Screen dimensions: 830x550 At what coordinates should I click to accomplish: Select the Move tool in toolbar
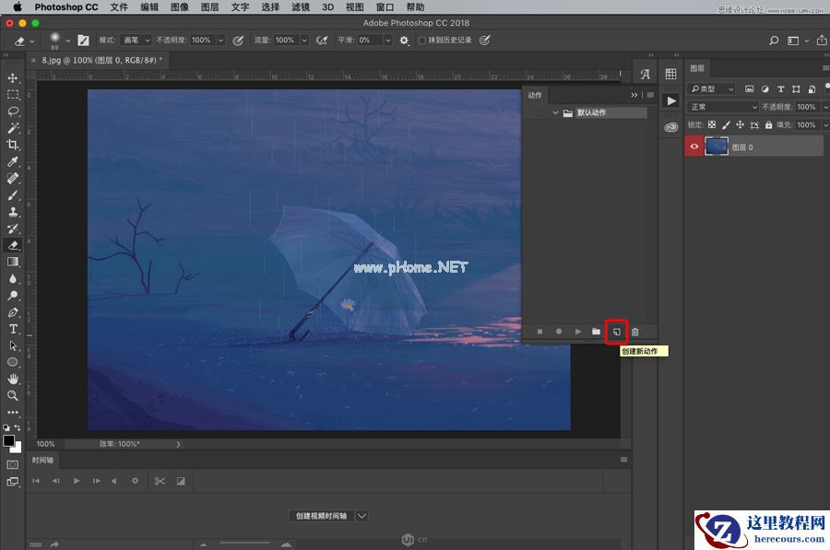click(13, 78)
